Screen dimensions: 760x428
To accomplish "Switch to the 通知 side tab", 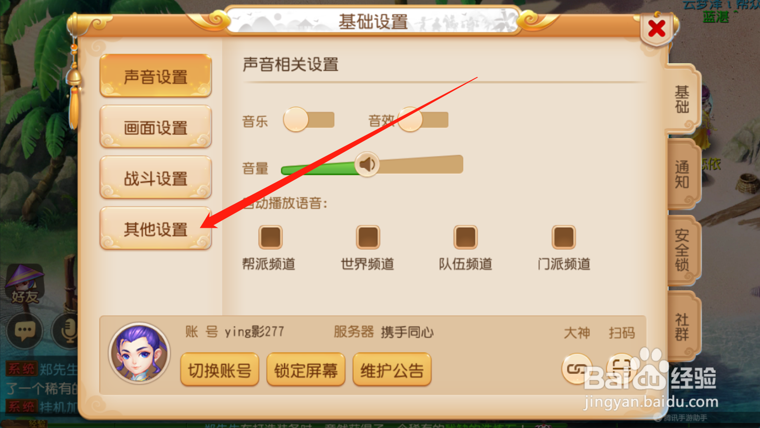I will point(683,174).
